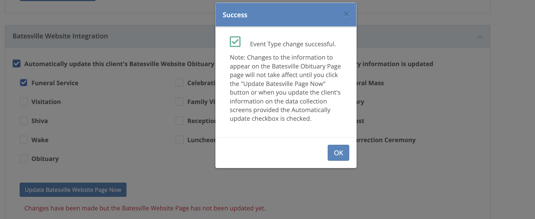Tick the Luncheon checkbox

[179, 140]
